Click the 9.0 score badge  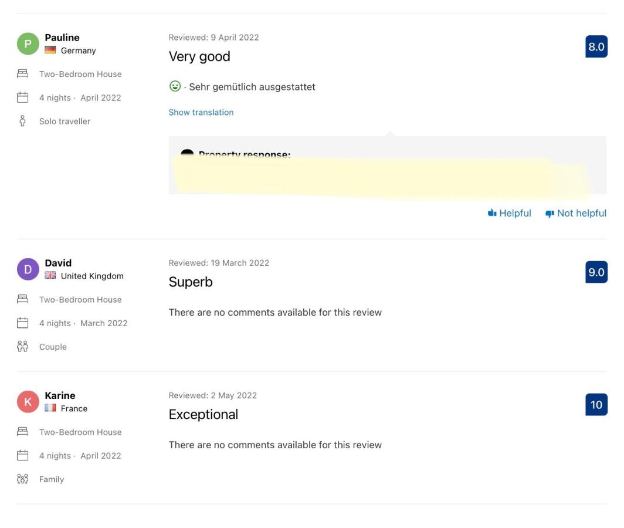click(596, 272)
